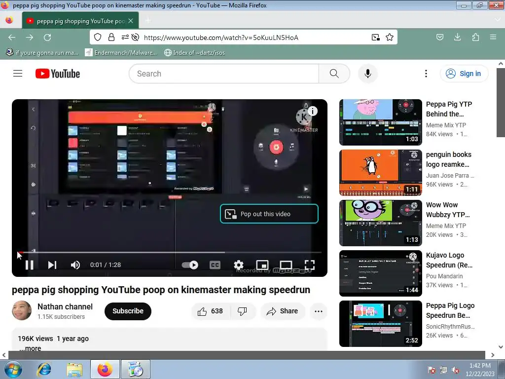This screenshot has height=379, width=505.
Task: Open the Save to Pocket icon
Action: [x=439, y=38]
